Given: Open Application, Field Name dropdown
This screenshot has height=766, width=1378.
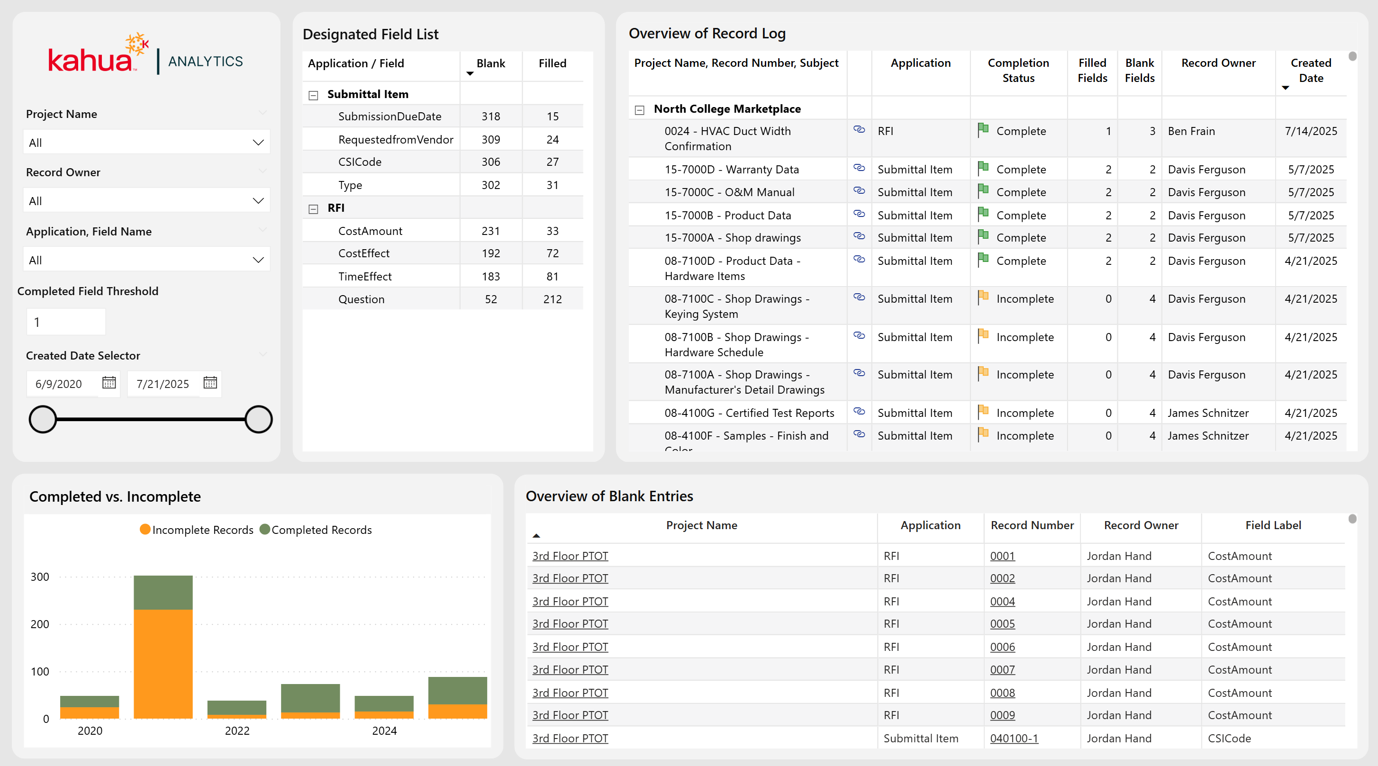Looking at the screenshot, I should click(146, 260).
